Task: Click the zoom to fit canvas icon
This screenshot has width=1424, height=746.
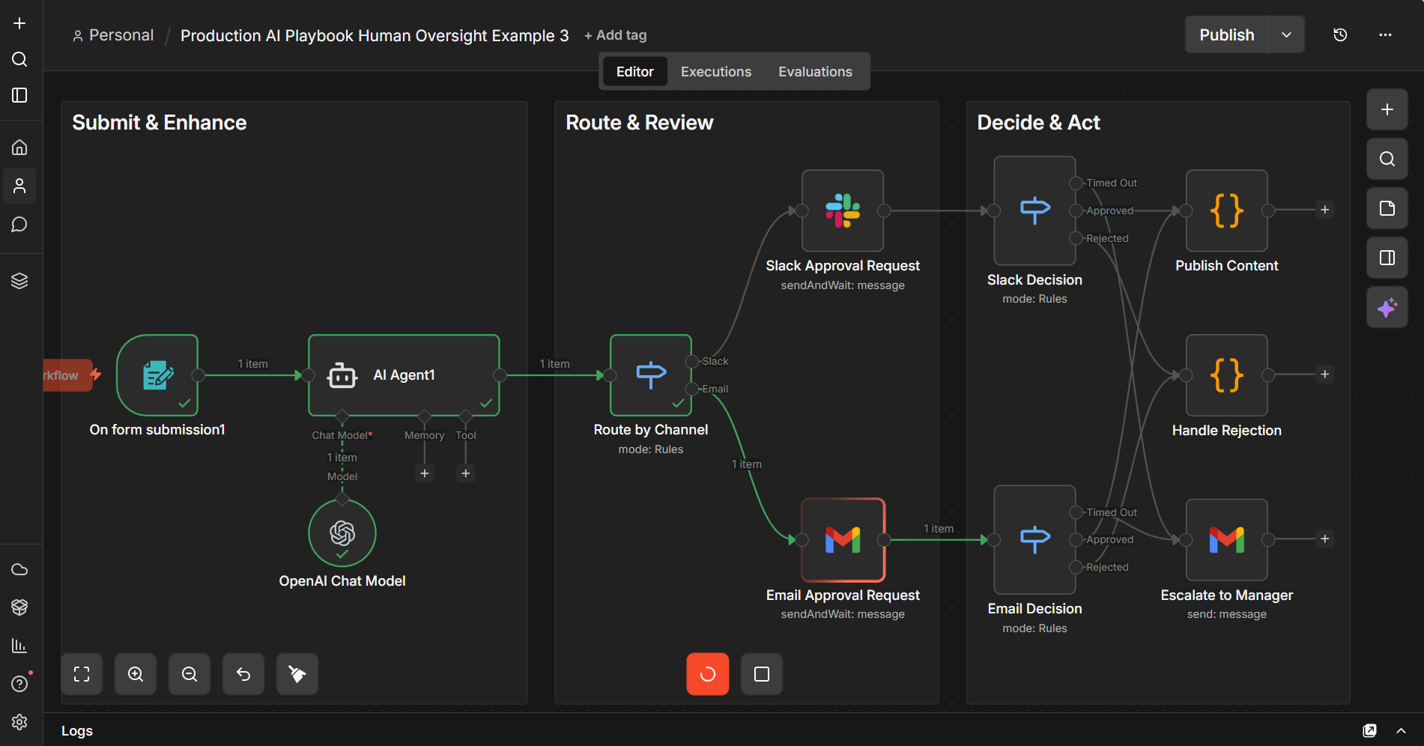Action: click(82, 674)
